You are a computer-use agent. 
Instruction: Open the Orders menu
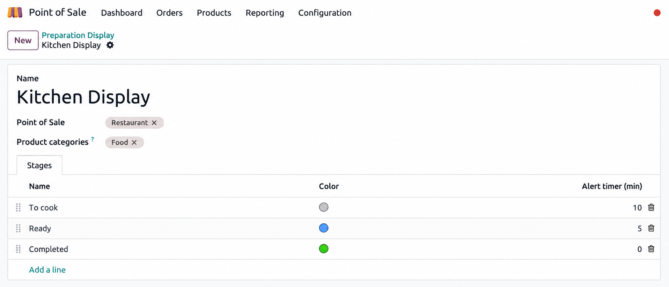coord(169,13)
